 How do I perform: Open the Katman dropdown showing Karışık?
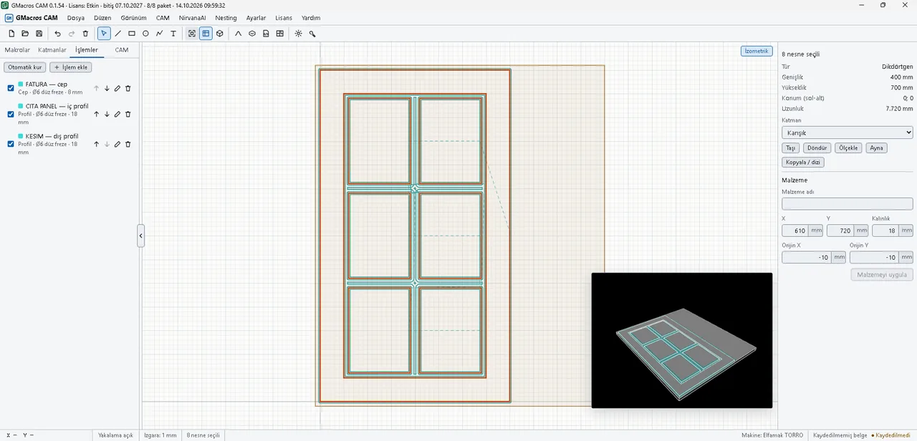[x=848, y=132]
